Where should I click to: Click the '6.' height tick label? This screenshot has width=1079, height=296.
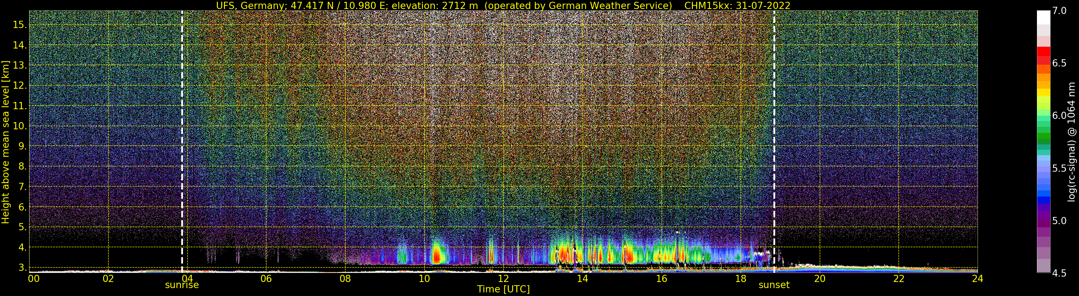[x=22, y=207]
